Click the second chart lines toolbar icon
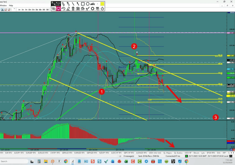The image size is (235, 165). coord(6,10)
